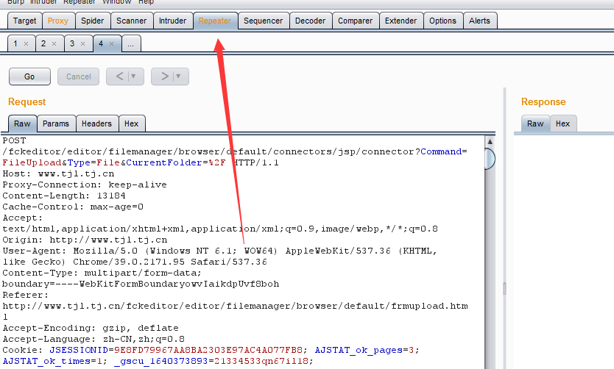614x369 pixels.
Task: Close Repeater tab 3 with its x
Action: (x=83, y=44)
